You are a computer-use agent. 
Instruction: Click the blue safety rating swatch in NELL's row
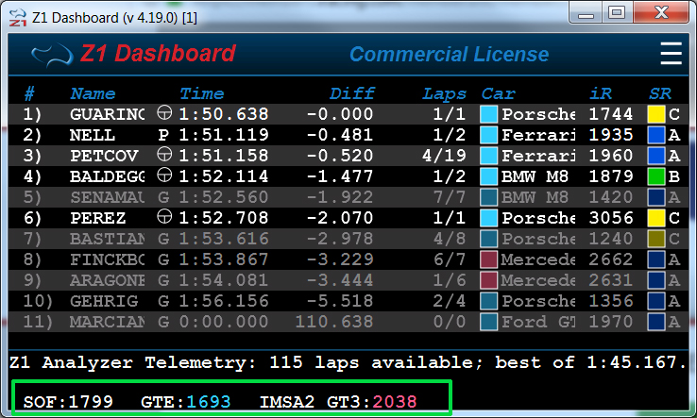coord(656,135)
